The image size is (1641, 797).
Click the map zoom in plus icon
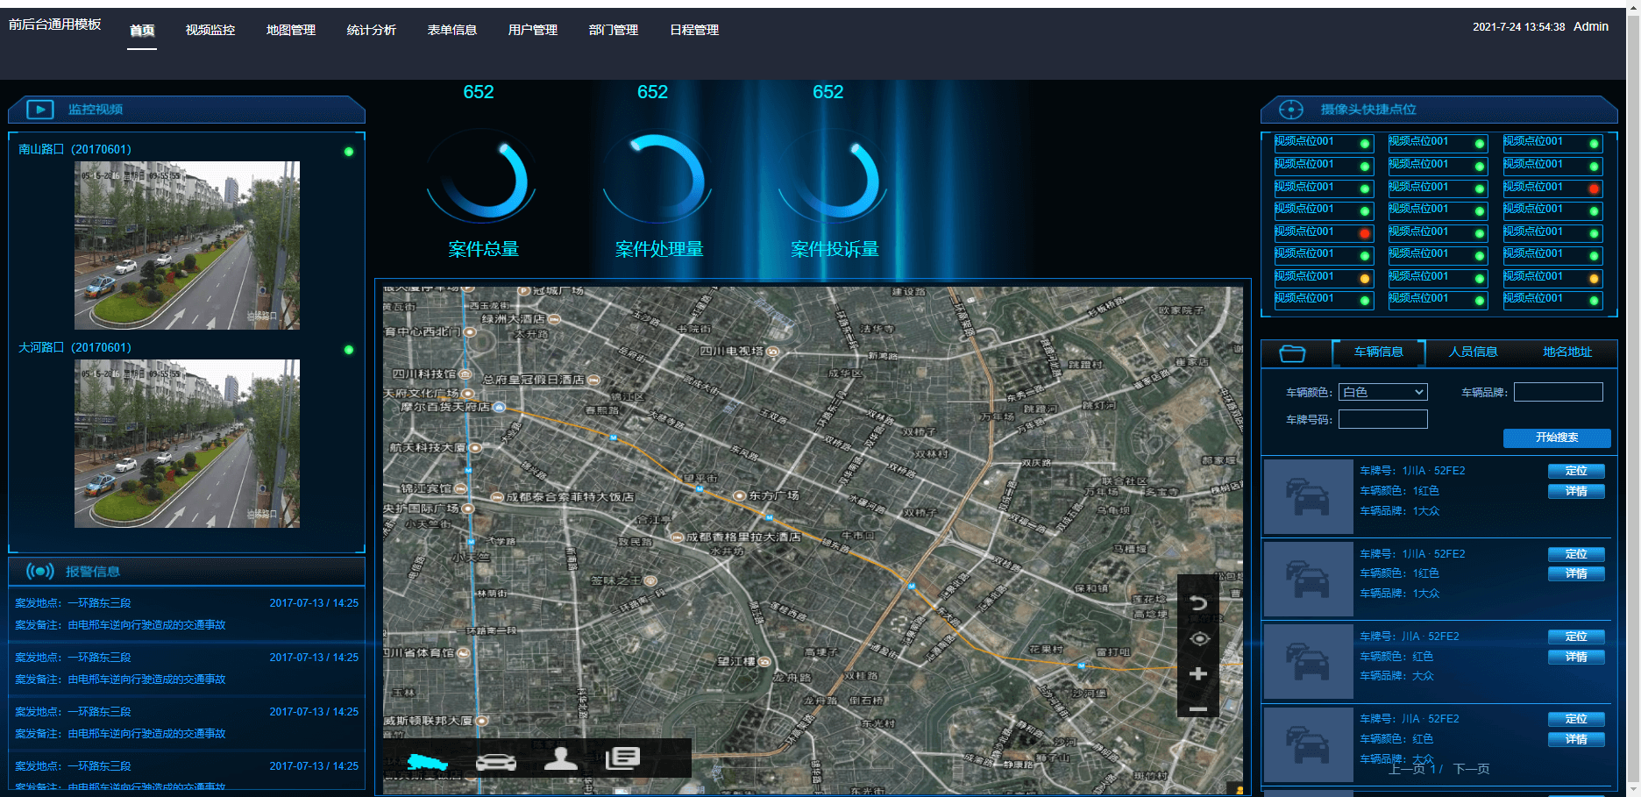[1198, 673]
